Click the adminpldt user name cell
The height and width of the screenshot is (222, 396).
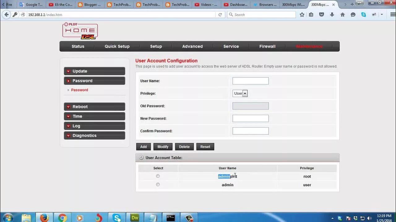point(227,176)
